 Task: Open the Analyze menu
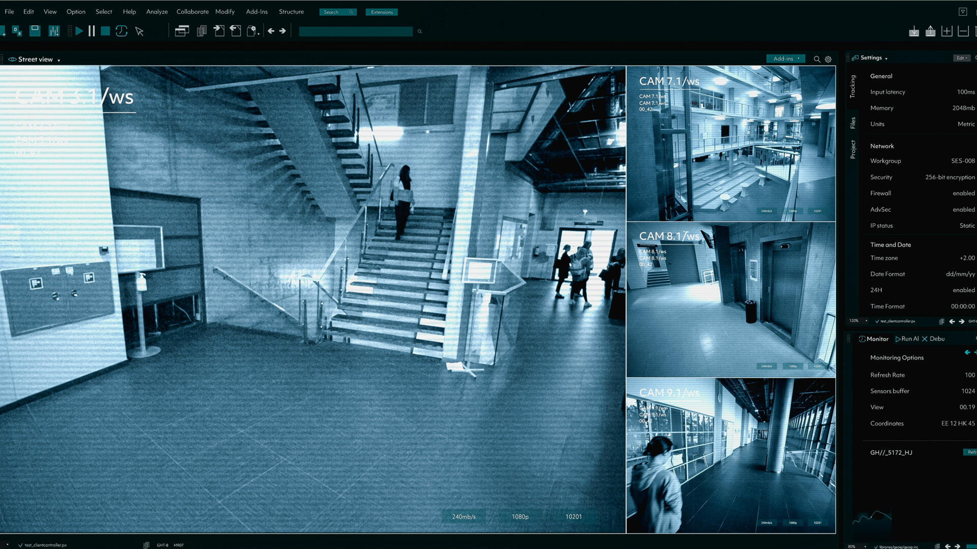pos(157,12)
